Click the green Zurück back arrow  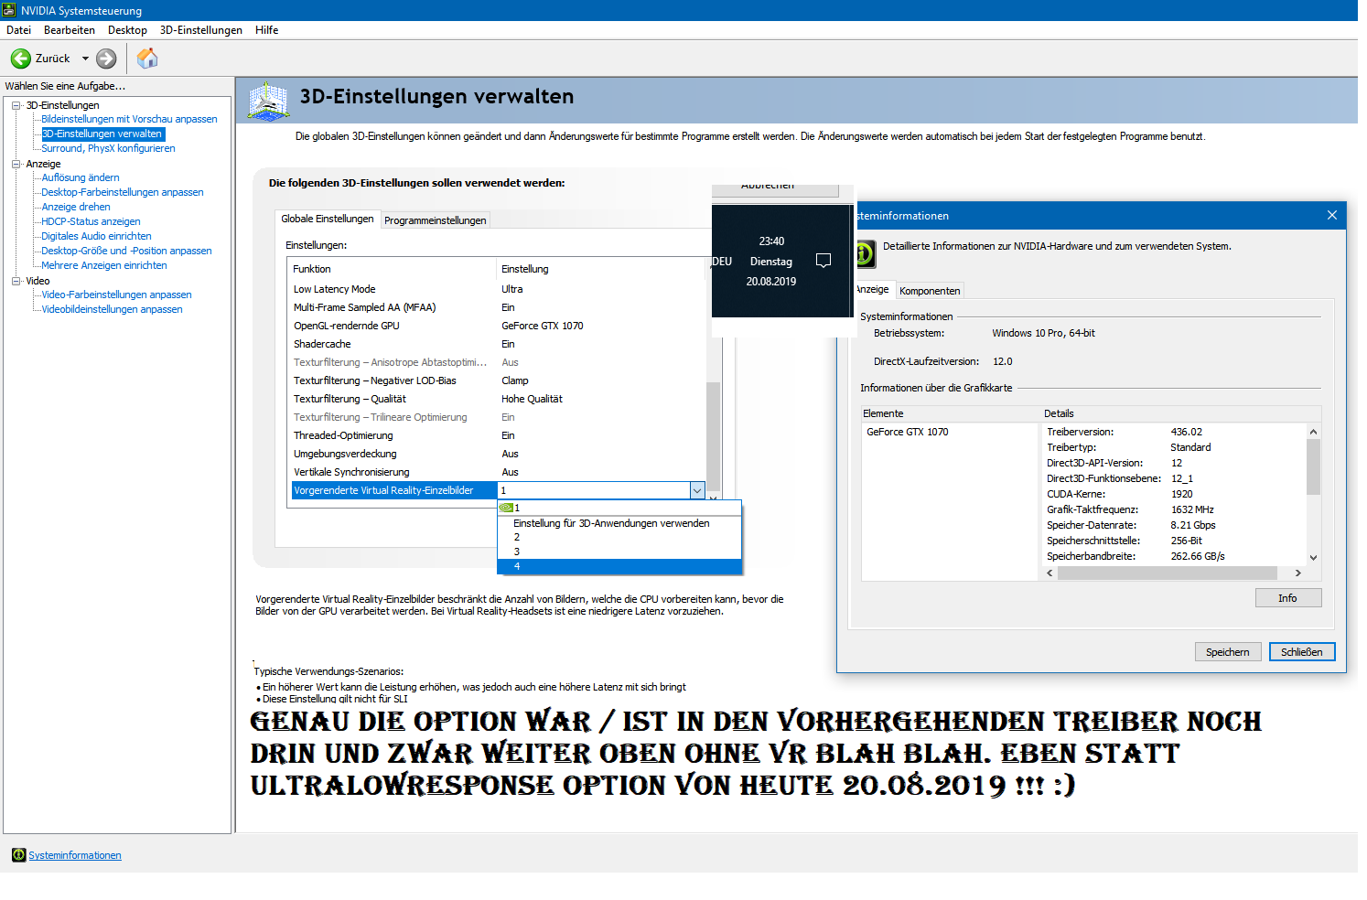[x=20, y=59]
